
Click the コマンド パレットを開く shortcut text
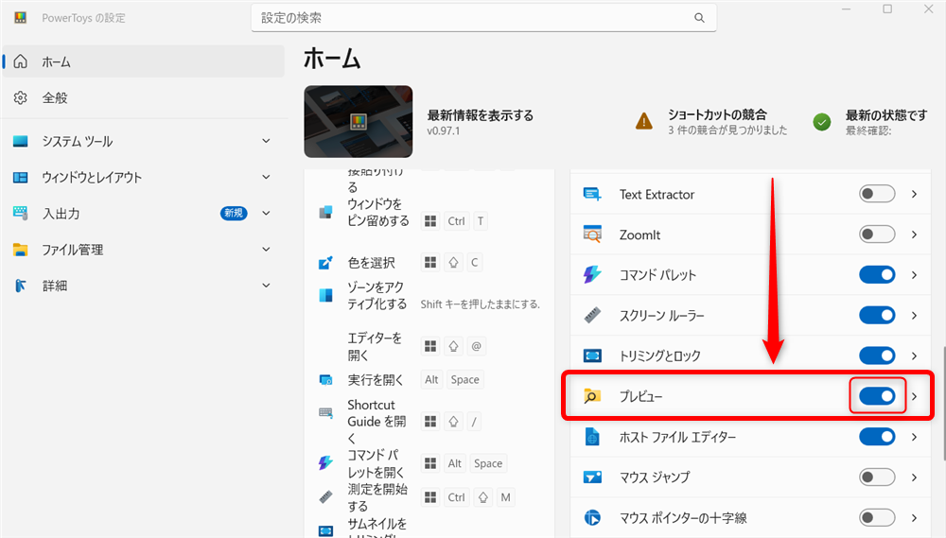tap(376, 463)
